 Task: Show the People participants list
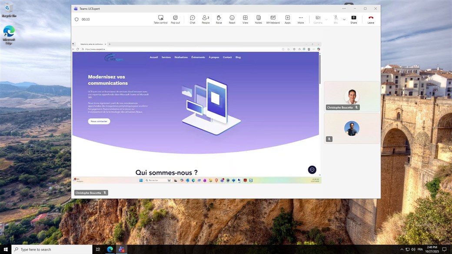tap(206, 19)
